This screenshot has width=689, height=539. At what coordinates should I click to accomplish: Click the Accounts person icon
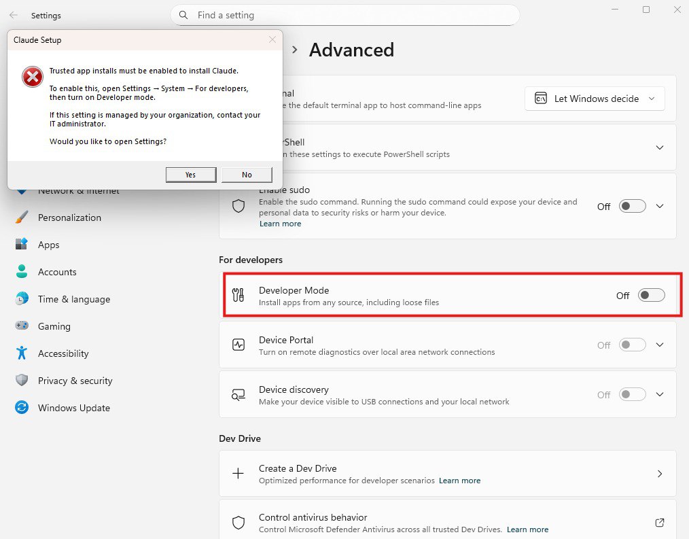coord(22,272)
